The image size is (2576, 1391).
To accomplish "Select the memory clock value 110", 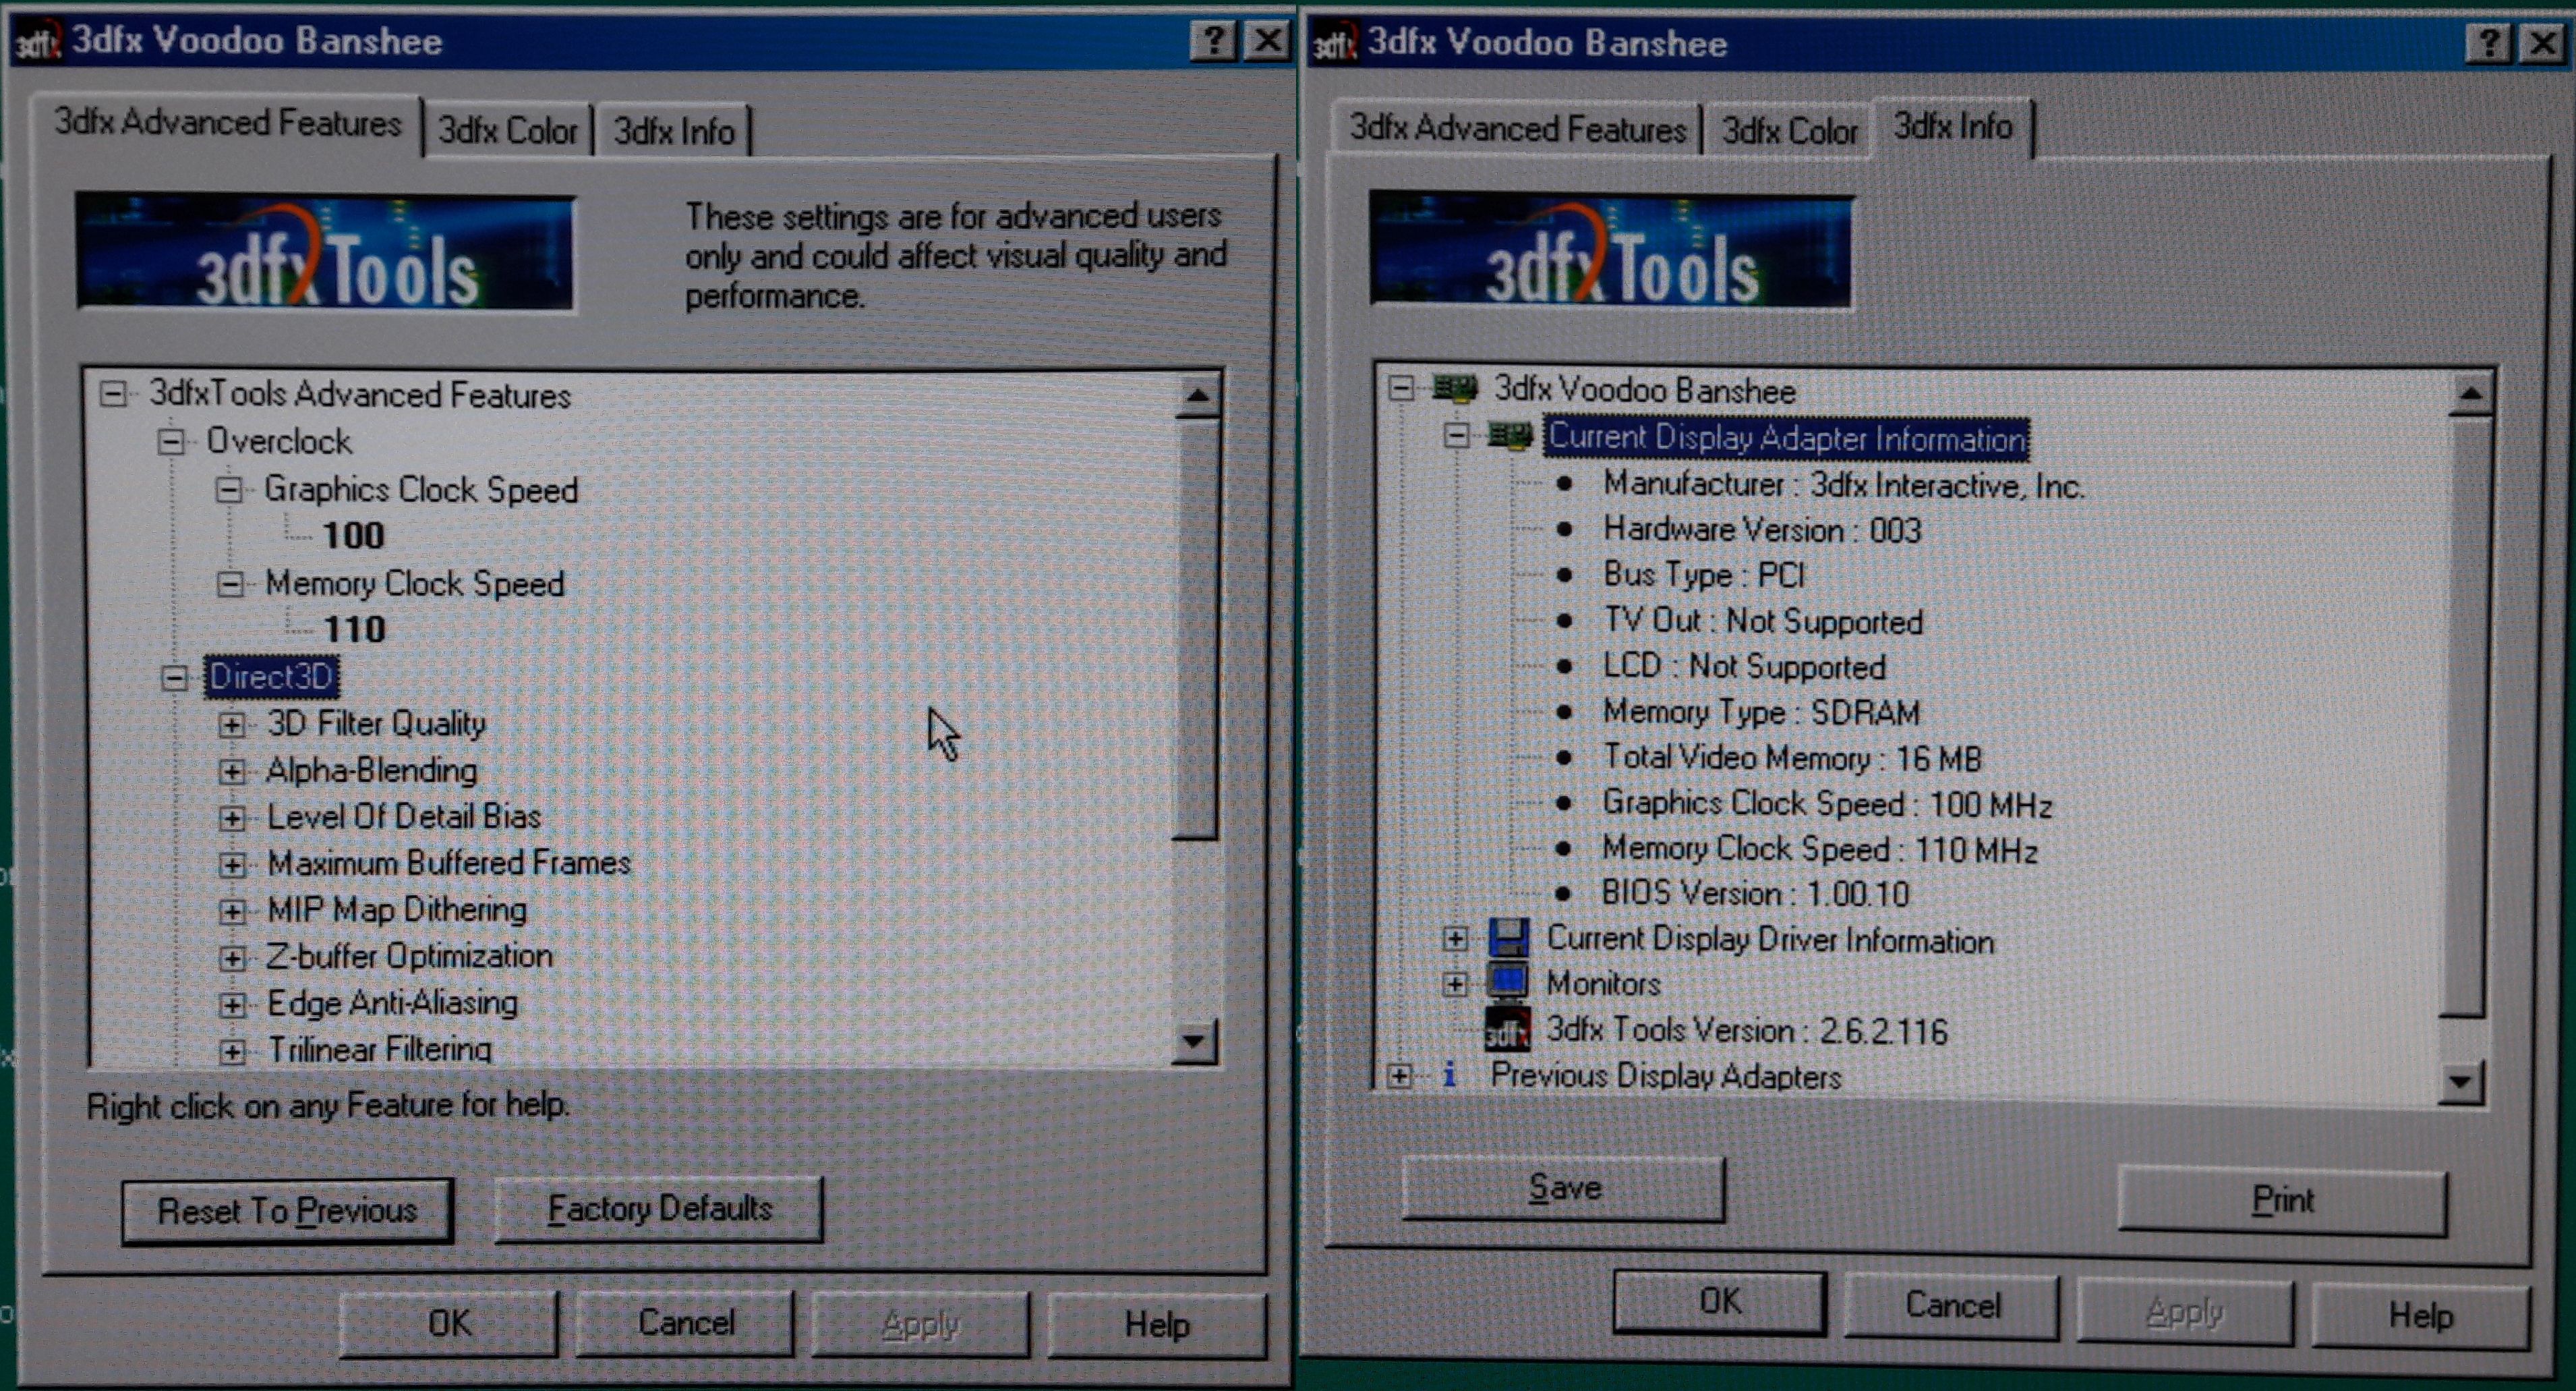I will tap(355, 629).
